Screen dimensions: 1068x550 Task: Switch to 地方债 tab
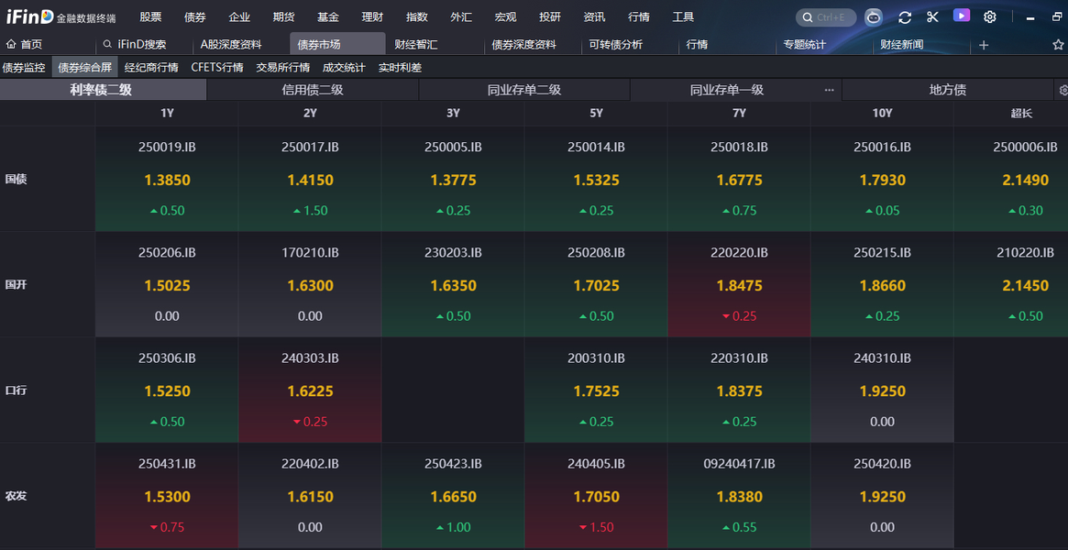[x=947, y=90]
